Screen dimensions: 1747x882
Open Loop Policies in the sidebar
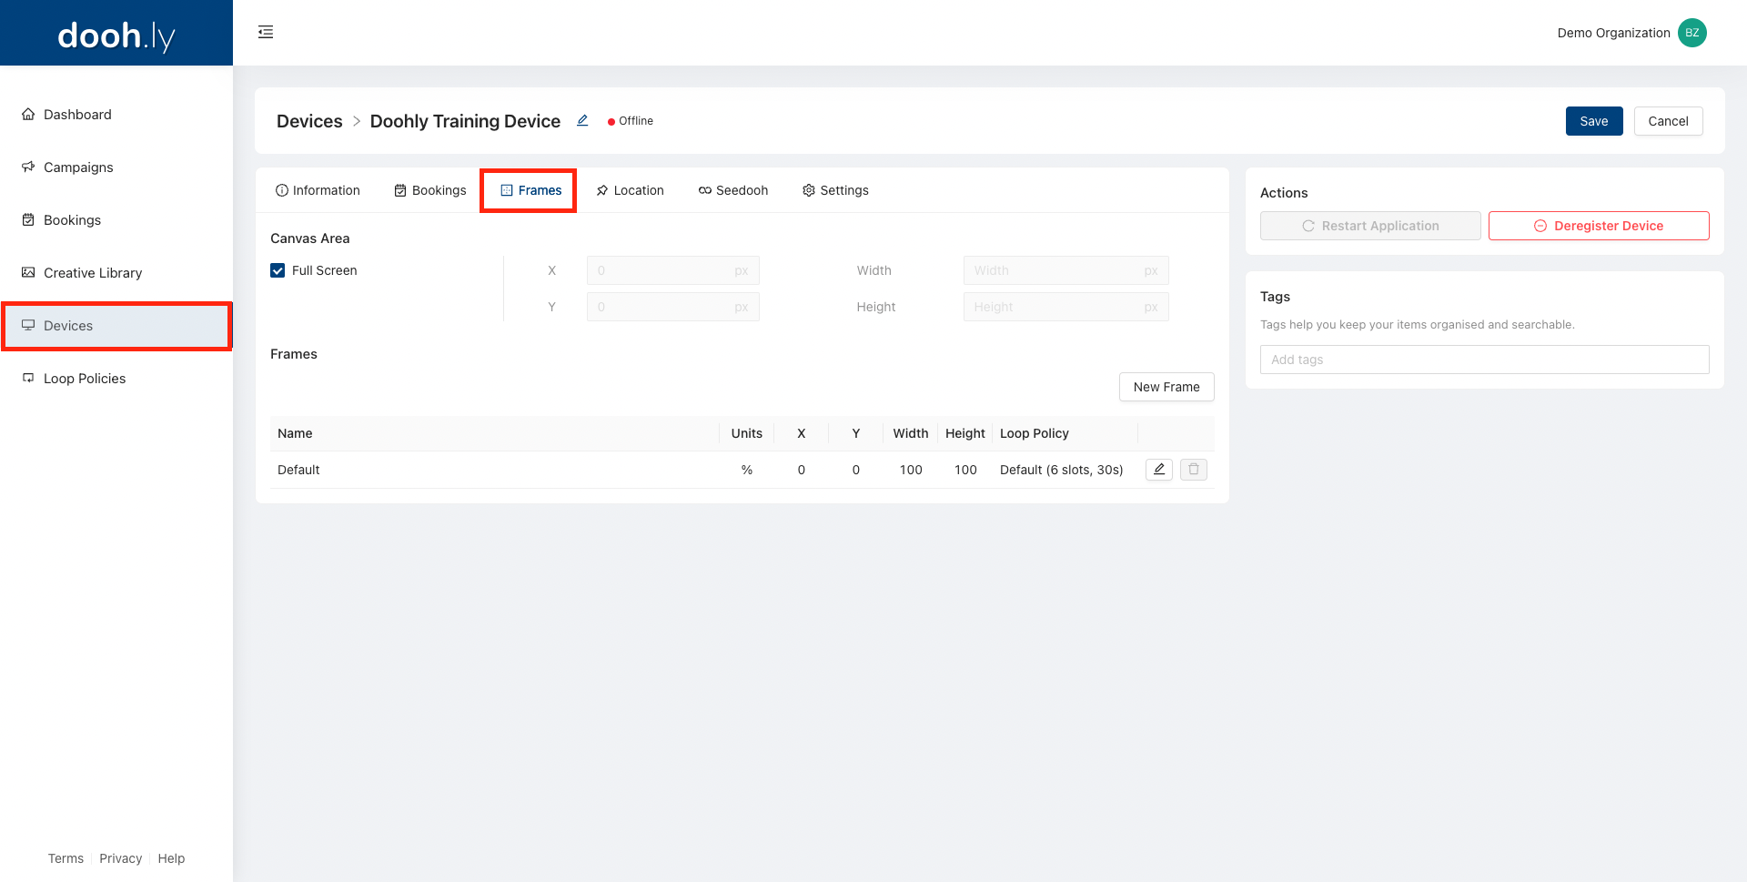pos(84,379)
